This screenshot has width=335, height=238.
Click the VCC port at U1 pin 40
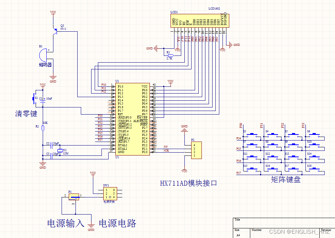[x=171, y=82]
